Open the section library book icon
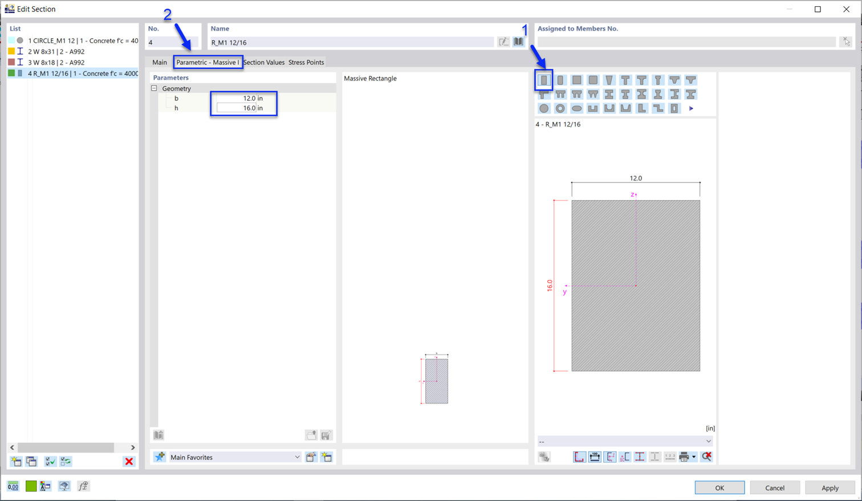The height and width of the screenshot is (501, 862). (x=518, y=42)
